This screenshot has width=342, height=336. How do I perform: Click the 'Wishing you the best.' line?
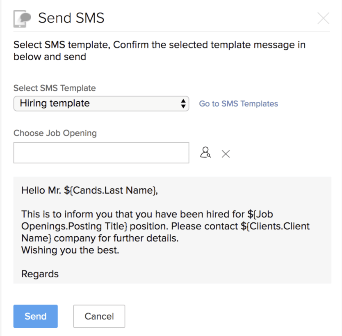pyautogui.click(x=70, y=250)
